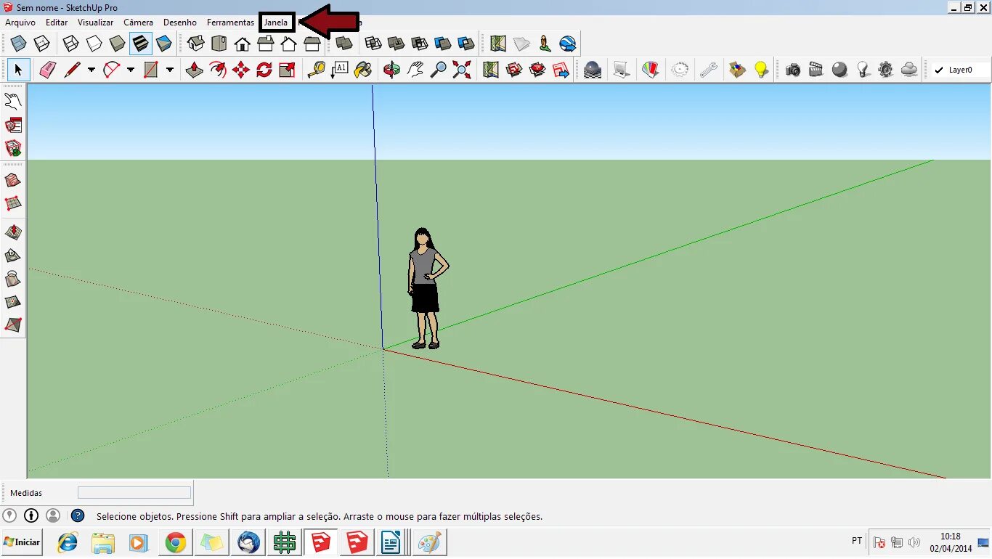Open the color swatches Styles icon
Screen dimensions: 992x559
coord(651,70)
